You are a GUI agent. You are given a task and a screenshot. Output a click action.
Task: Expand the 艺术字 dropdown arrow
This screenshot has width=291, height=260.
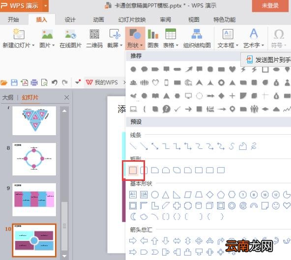click(x=262, y=45)
